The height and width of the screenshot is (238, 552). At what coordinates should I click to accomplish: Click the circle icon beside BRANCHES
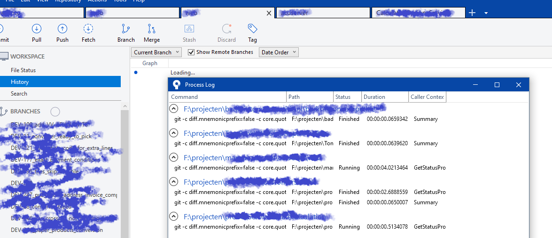point(55,112)
